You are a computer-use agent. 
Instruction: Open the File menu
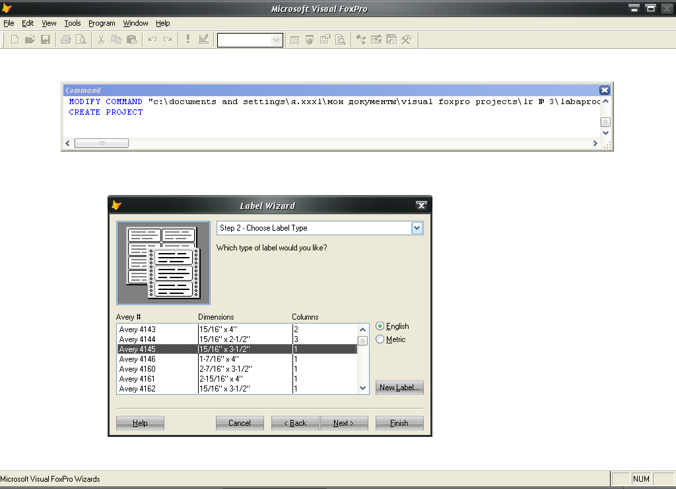(9, 23)
